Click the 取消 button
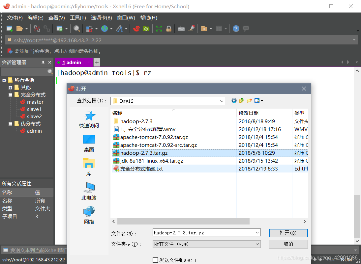This screenshot has width=361, height=264. coord(288,244)
